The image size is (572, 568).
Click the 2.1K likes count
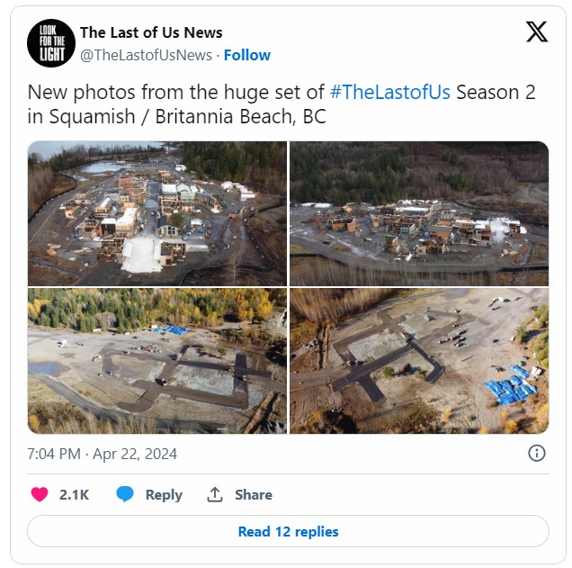pyautogui.click(x=74, y=494)
